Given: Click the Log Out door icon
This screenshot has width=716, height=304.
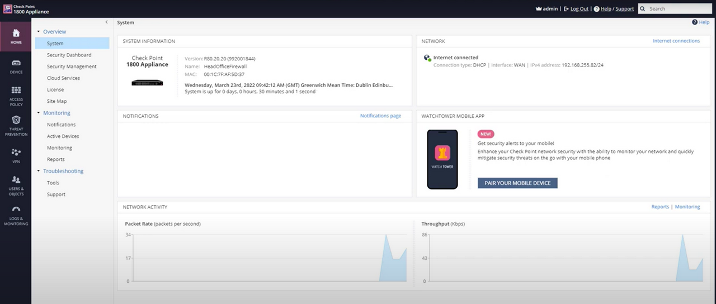Looking at the screenshot, I should click(x=566, y=9).
